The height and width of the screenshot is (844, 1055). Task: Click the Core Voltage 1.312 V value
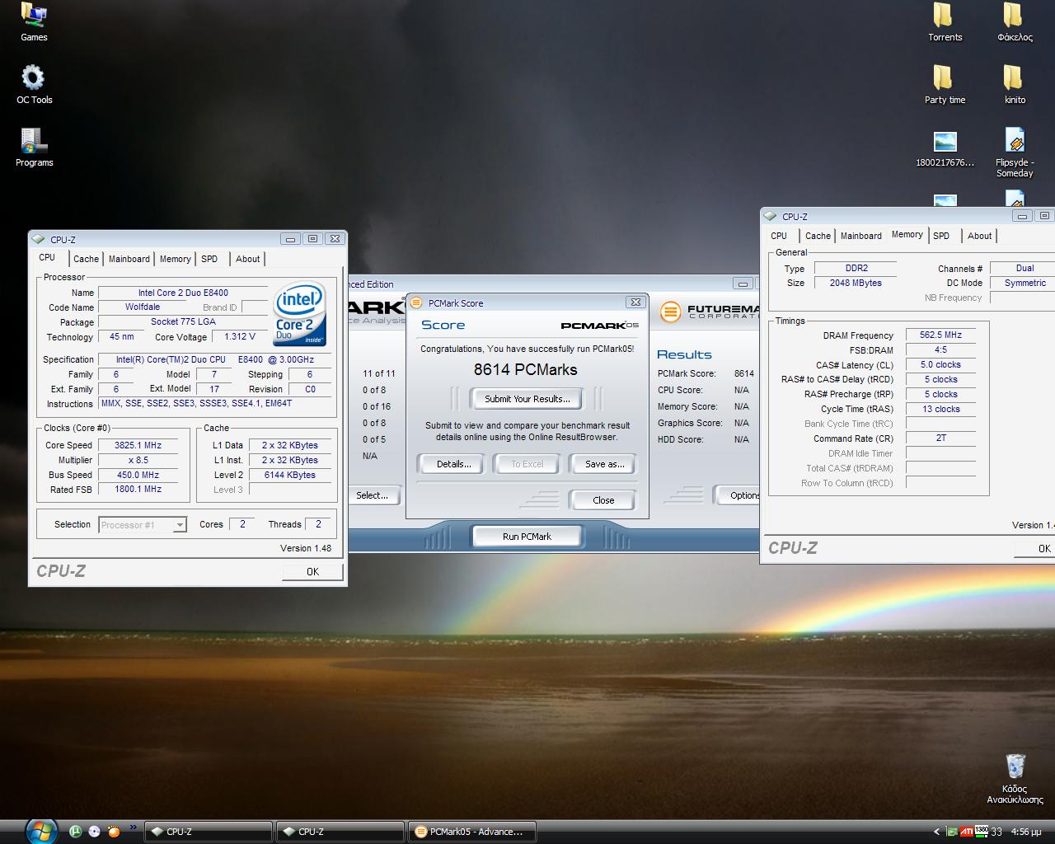coord(240,336)
